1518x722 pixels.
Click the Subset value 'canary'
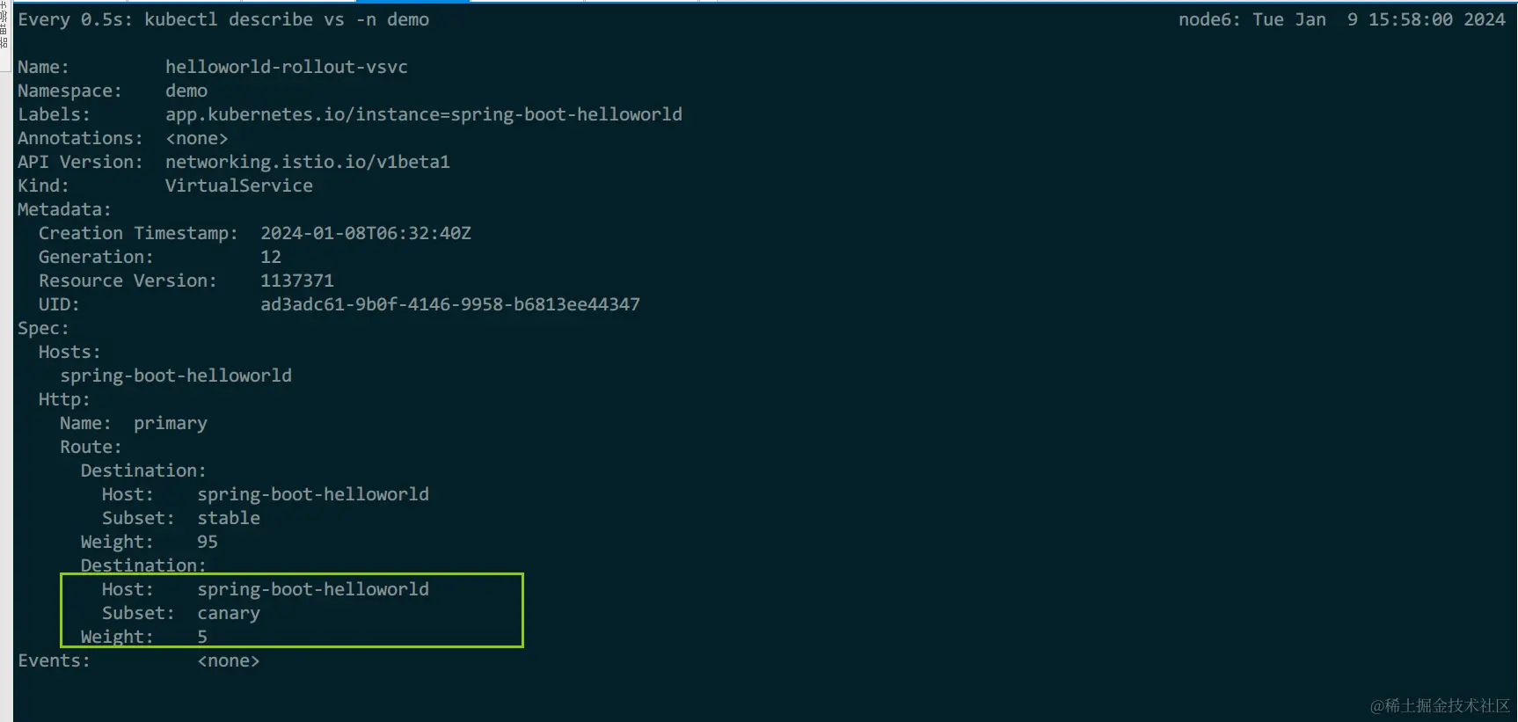[x=229, y=613]
